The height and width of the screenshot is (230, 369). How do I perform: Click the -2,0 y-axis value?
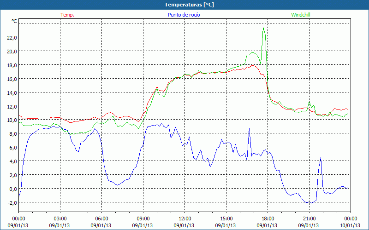[12, 202]
